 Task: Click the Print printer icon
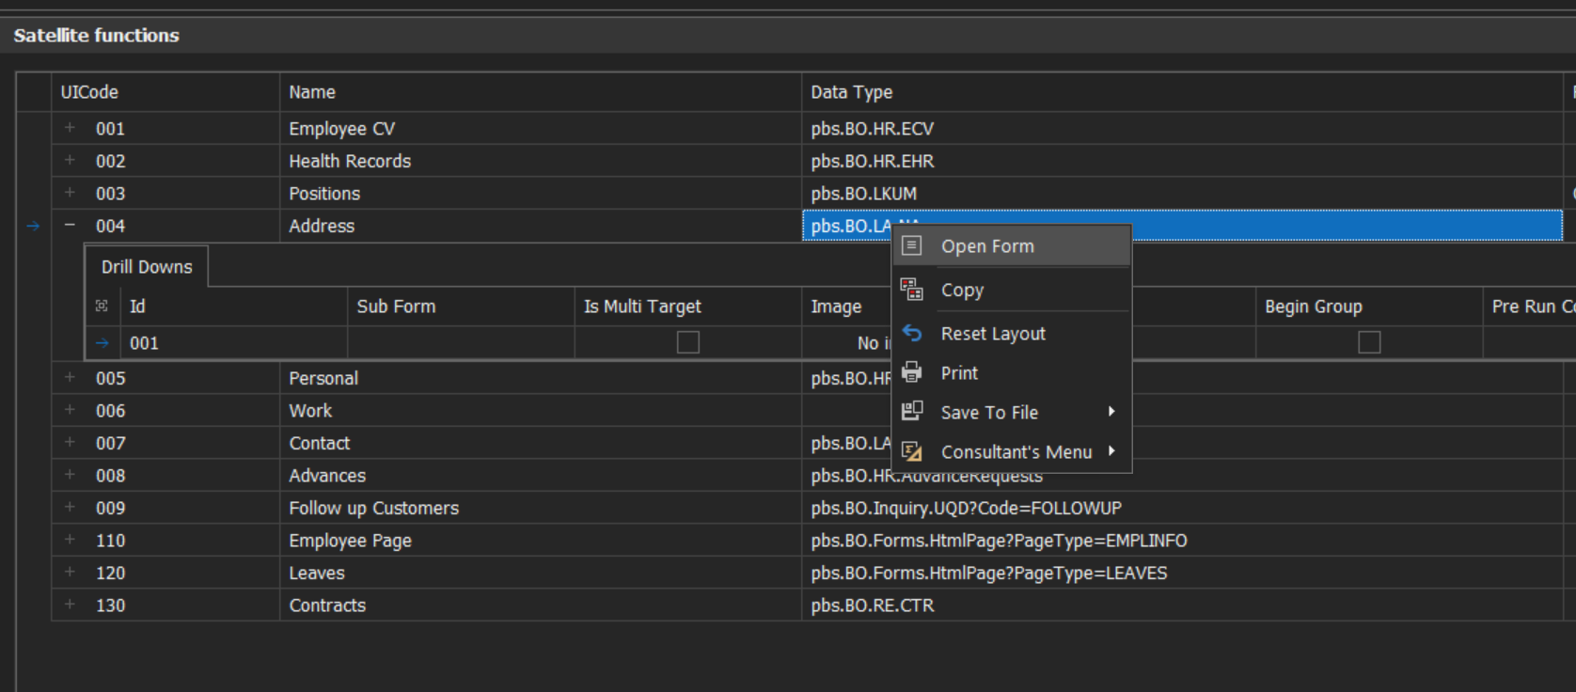(x=911, y=372)
